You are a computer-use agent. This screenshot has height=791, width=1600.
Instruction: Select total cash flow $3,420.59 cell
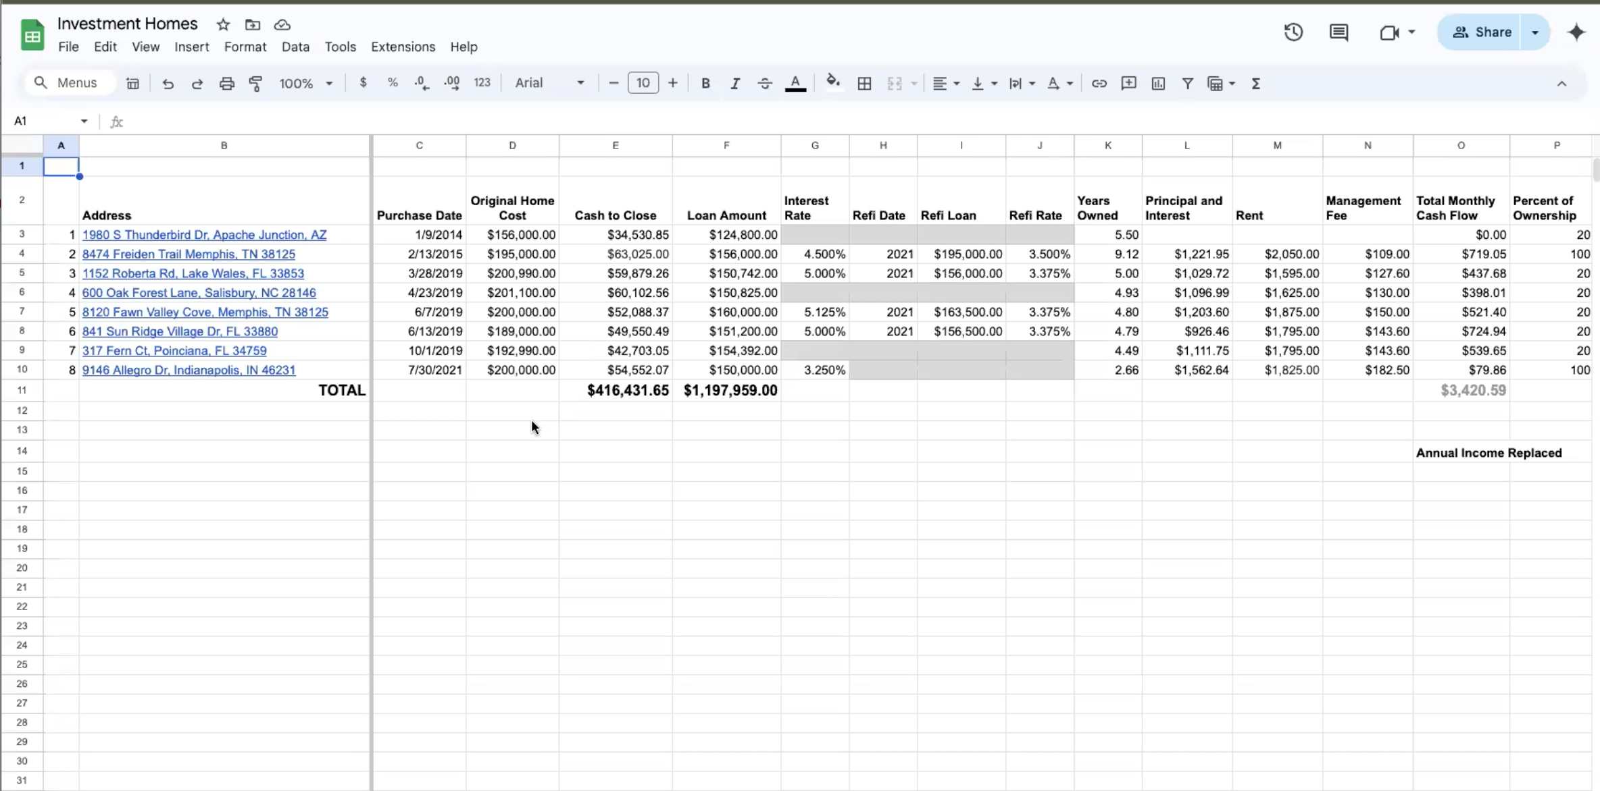click(1461, 390)
